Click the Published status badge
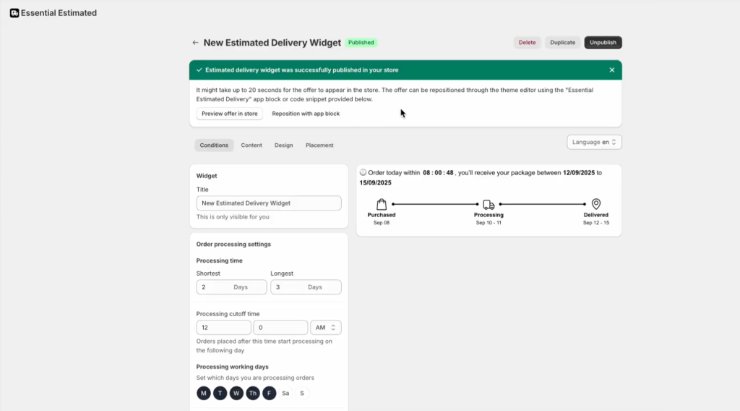This screenshot has width=740, height=411. [x=361, y=43]
